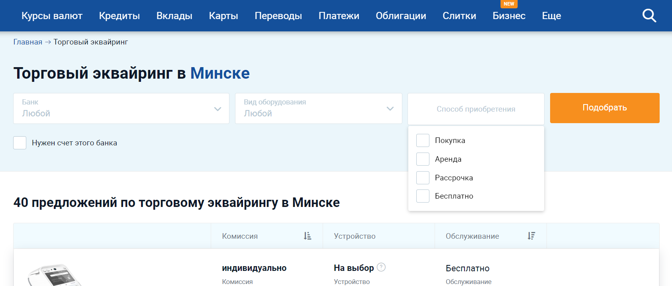Collapse the Способ приобретения dropdown
Viewport: 672px width, 286px height.
[476, 109]
